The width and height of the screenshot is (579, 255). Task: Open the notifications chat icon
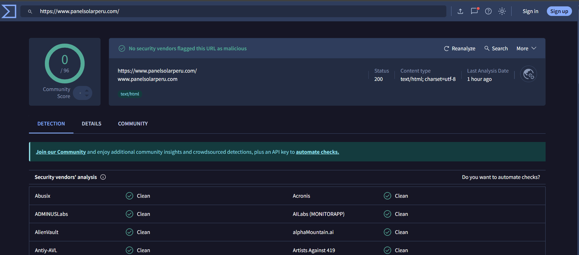474,11
